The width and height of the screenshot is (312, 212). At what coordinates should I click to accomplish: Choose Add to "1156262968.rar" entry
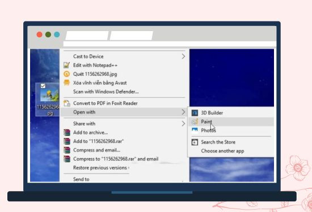point(124,141)
